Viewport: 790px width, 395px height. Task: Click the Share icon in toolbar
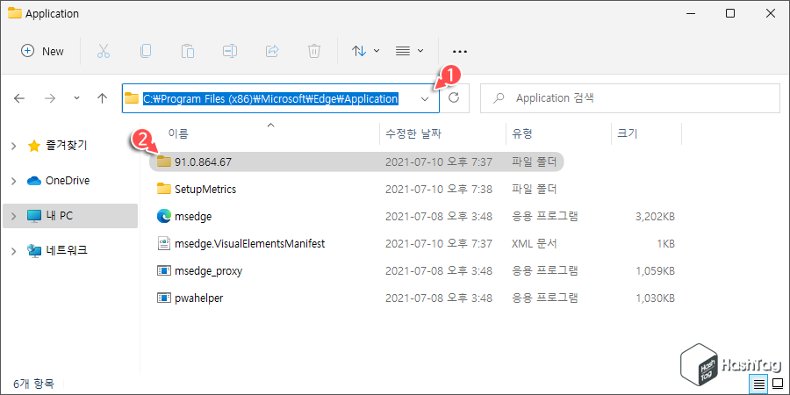click(272, 52)
